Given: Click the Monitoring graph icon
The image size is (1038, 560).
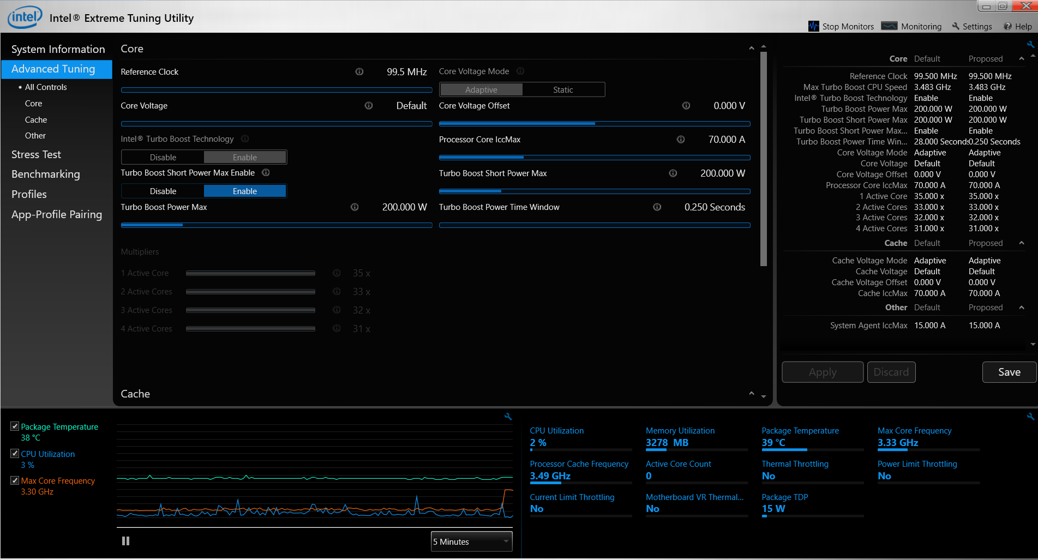Looking at the screenshot, I should pos(889,26).
